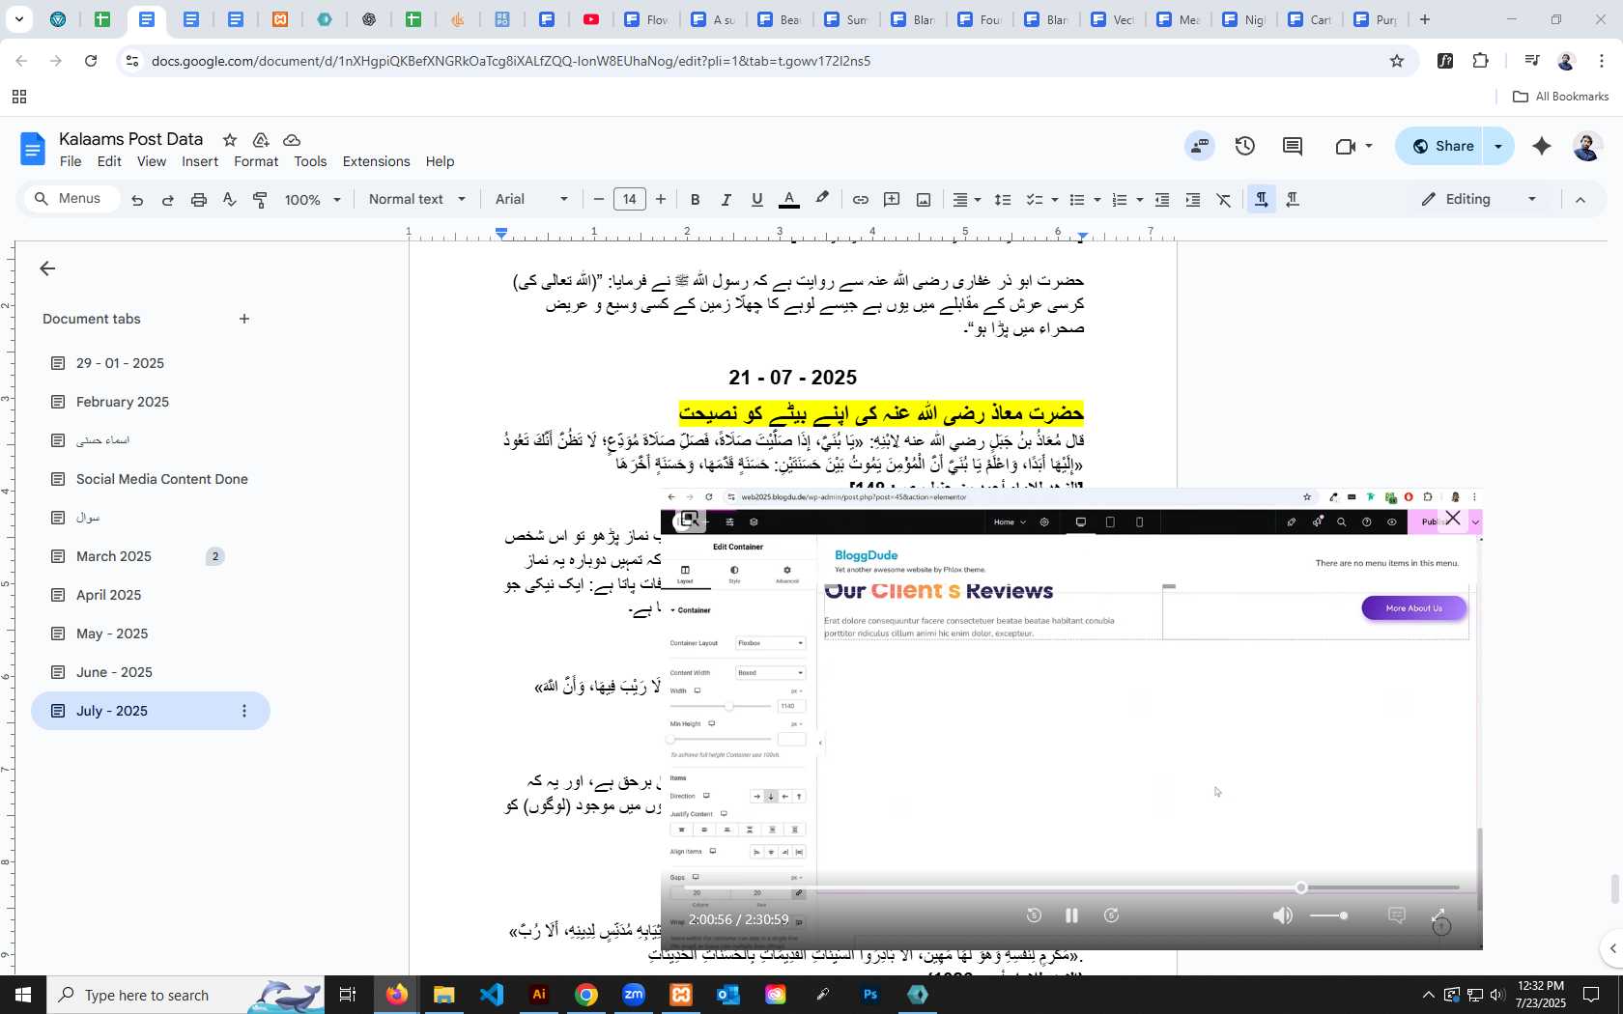
Task: Star the Kalaams Post Data document
Action: click(x=230, y=140)
